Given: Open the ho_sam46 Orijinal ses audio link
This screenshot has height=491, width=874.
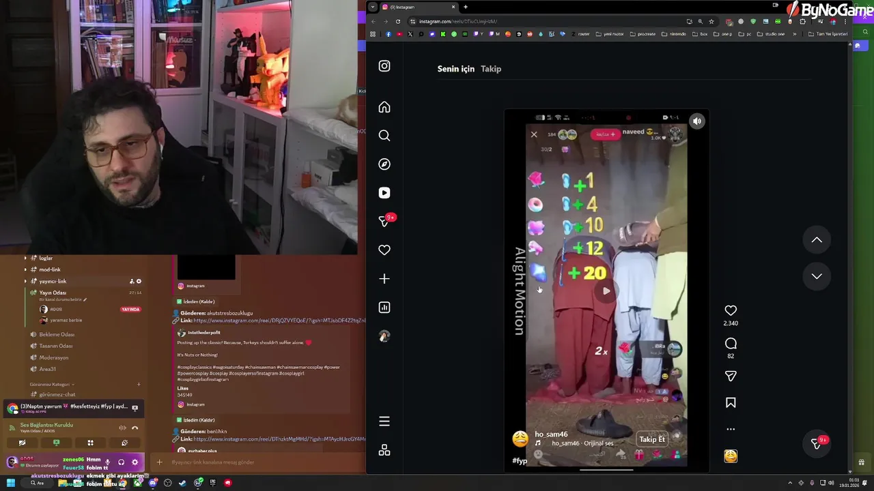Looking at the screenshot, I should coord(582,443).
